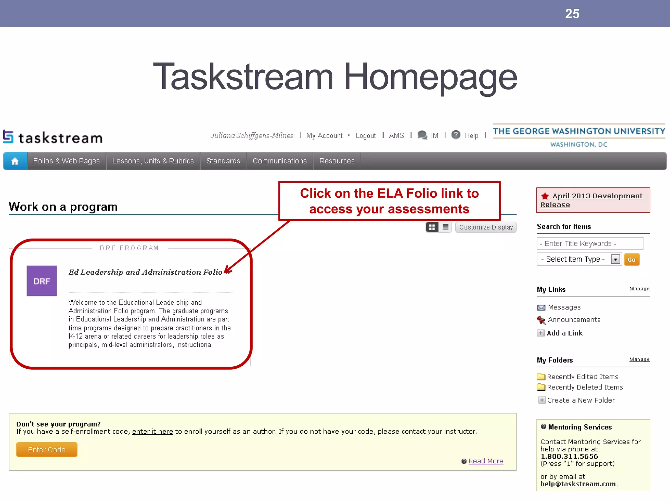Click the Add a Link text
Image resolution: width=670 pixels, height=502 pixels.
tap(565, 333)
